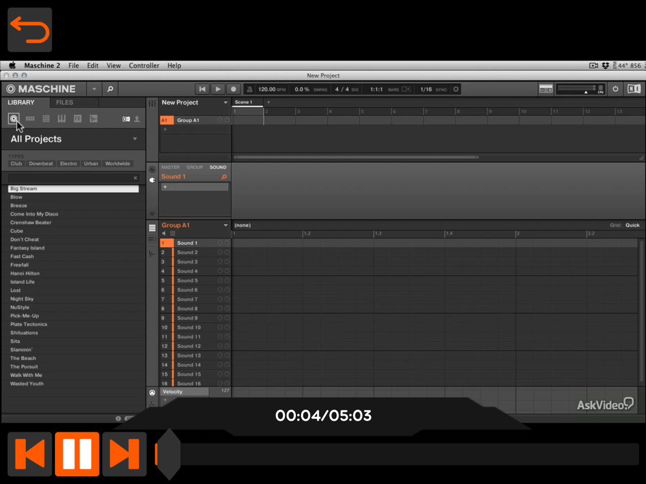Open the settings gear icon
The width and height of the screenshot is (646, 484).
455,89
